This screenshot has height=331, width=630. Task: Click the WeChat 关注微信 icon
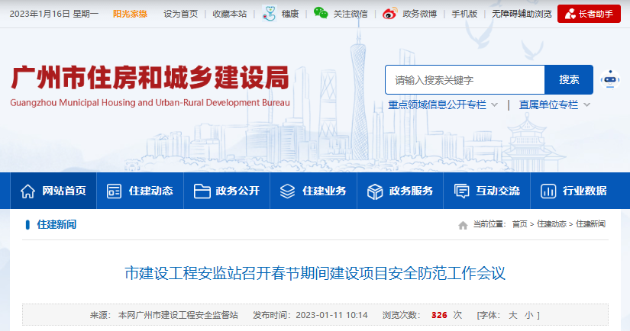[321, 13]
